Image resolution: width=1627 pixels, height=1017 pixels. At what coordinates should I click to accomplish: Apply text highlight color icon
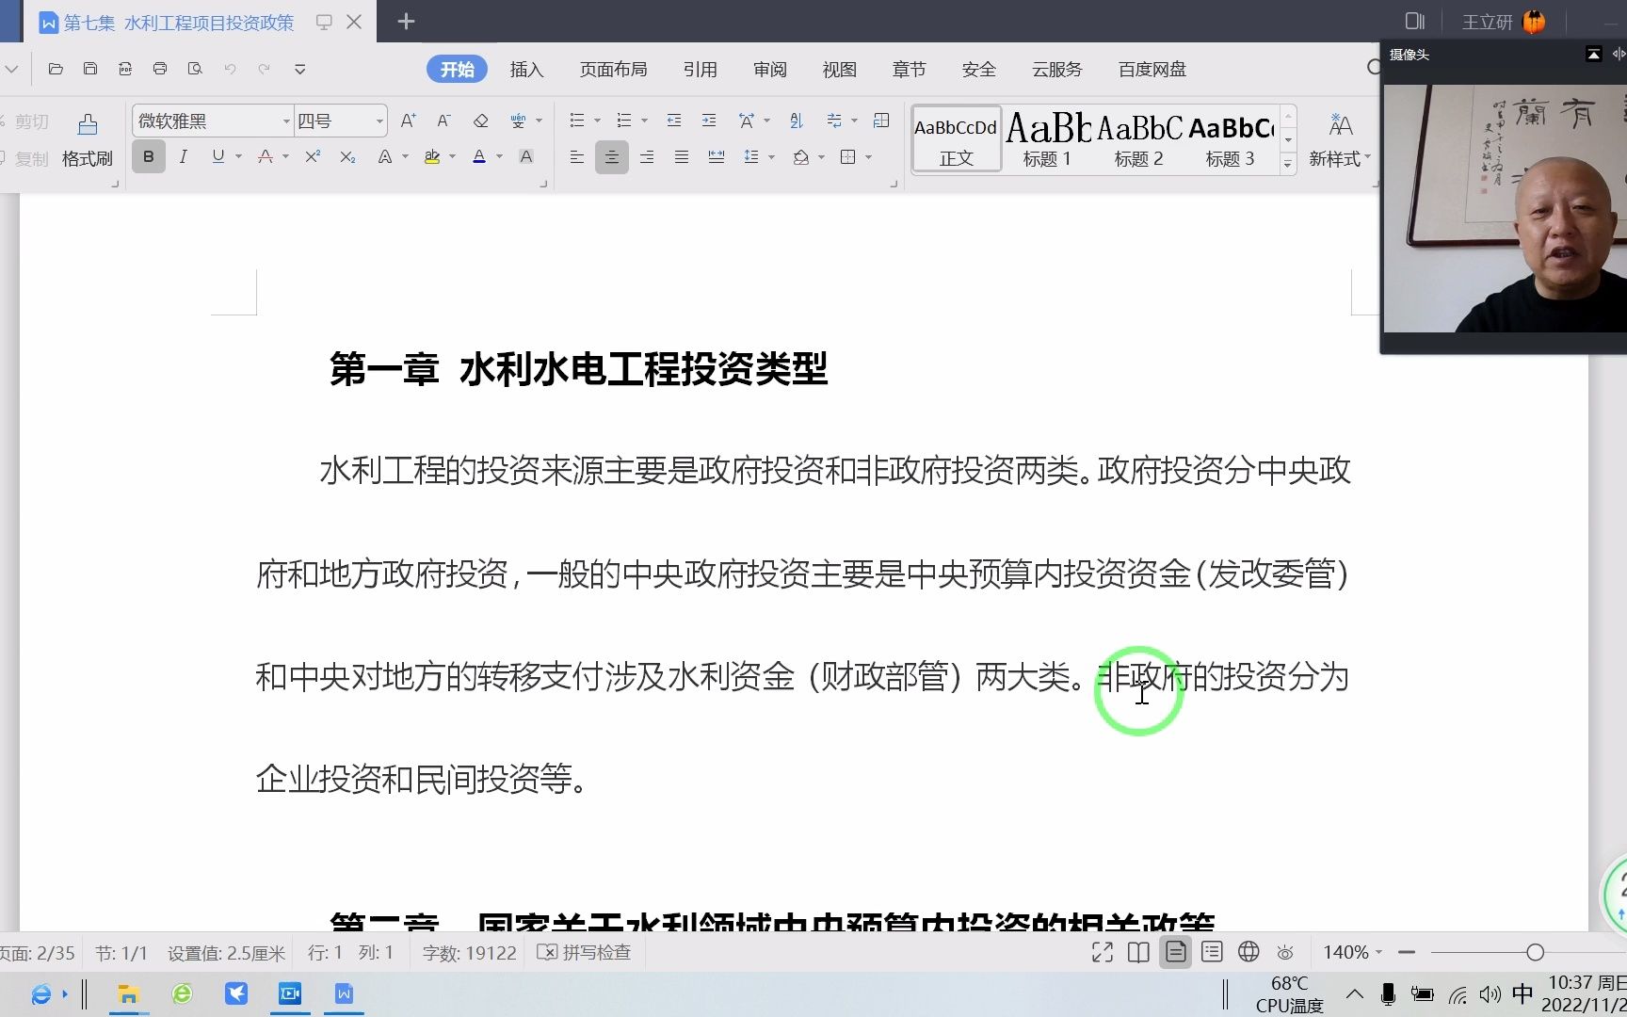[x=433, y=157]
